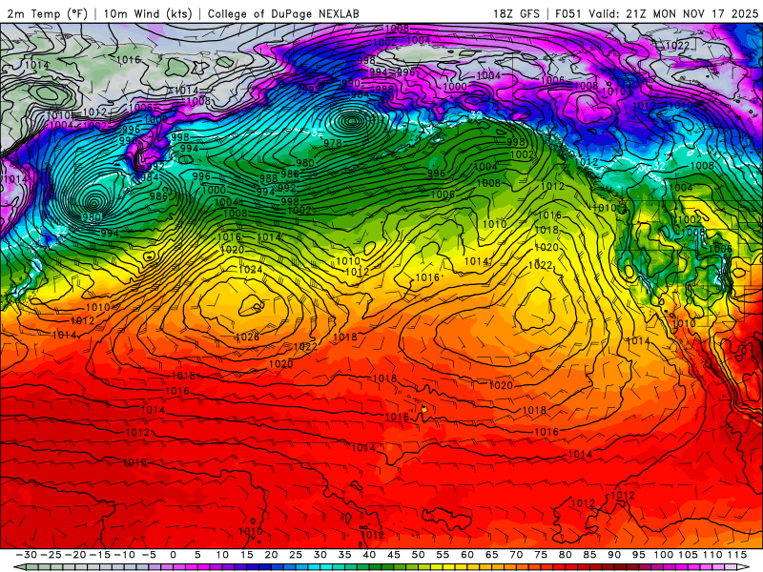
Task: Click the -15 color scale label
Action: 100,555
